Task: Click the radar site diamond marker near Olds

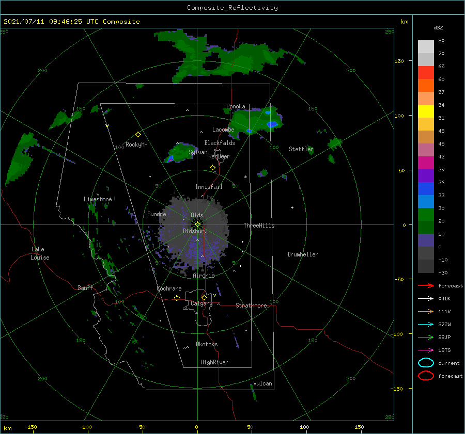Action: (x=197, y=224)
